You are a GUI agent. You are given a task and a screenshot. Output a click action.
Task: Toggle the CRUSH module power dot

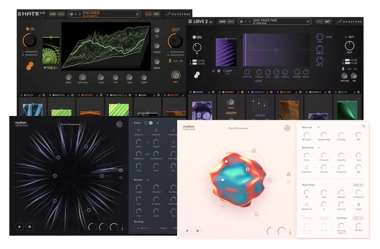click(25, 95)
